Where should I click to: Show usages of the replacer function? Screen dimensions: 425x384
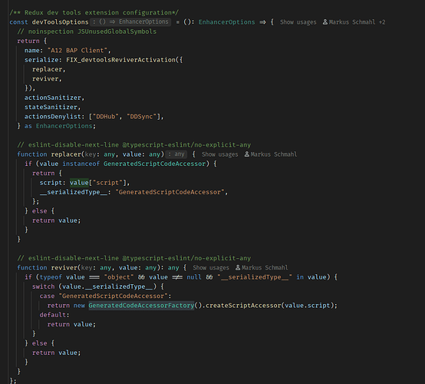pos(219,154)
